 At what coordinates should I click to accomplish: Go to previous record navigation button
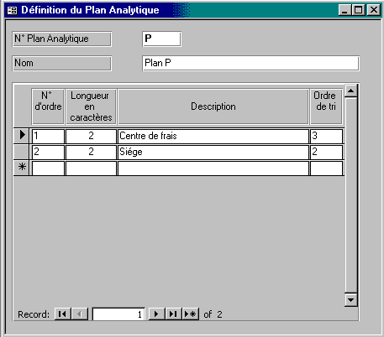point(80,314)
